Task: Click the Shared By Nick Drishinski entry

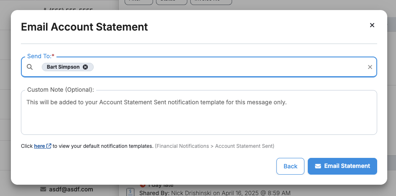Action: (215, 193)
